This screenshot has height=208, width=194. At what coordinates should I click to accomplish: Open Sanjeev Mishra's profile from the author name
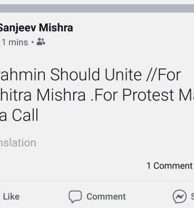tap(36, 28)
